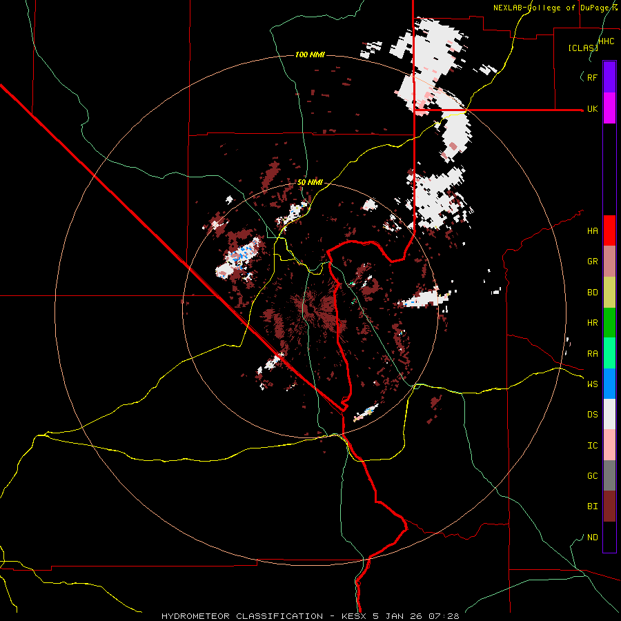This screenshot has height=621, width=621.
Task: Click the magenta UK legend color swatch
Action: pos(609,108)
